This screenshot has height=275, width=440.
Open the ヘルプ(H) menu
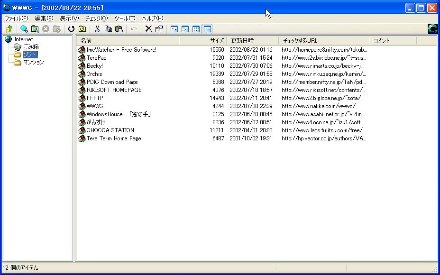click(x=152, y=18)
